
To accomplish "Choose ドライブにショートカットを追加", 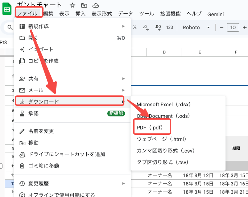I will (73, 154).
